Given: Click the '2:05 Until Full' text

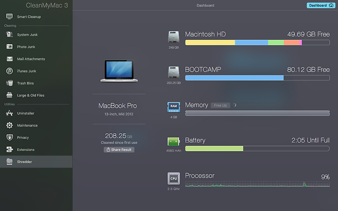Looking at the screenshot, I should pos(310,140).
